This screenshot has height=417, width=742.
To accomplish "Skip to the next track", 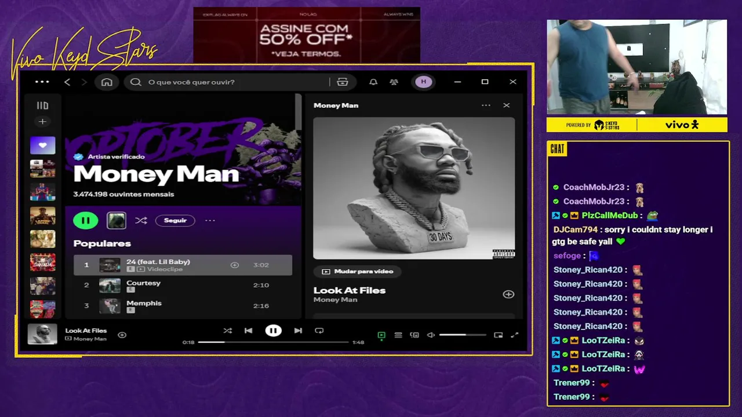I will click(x=298, y=331).
